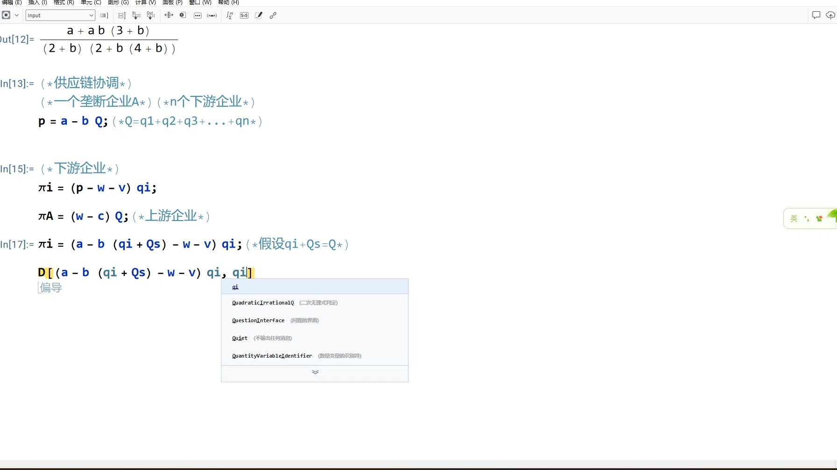Click in the line 'πi = (p - w - v) qi;'

tap(97, 187)
